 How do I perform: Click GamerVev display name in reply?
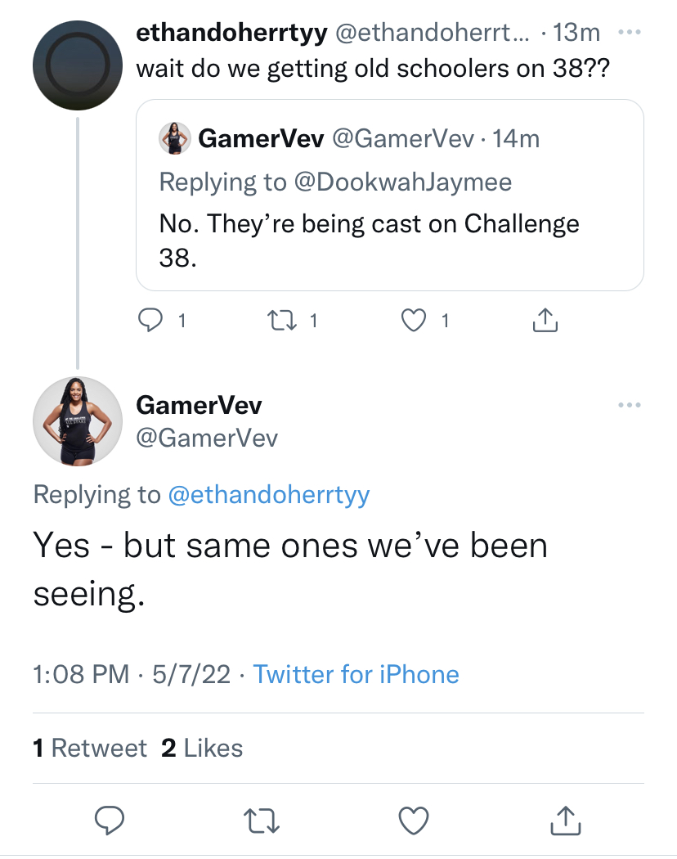[x=199, y=406]
